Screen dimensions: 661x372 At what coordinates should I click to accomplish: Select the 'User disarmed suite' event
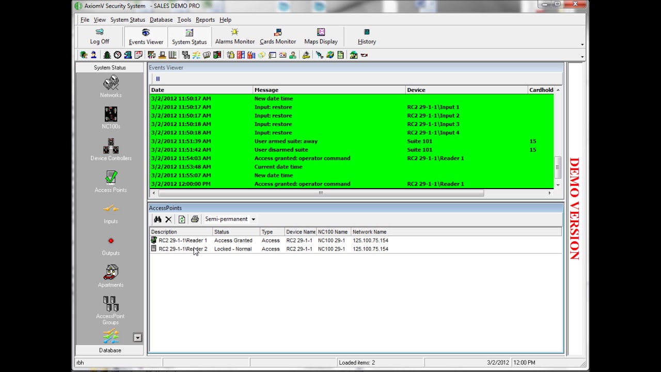[x=352, y=150]
